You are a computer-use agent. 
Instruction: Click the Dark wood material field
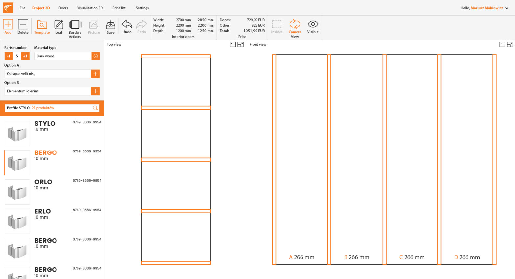[x=63, y=56]
